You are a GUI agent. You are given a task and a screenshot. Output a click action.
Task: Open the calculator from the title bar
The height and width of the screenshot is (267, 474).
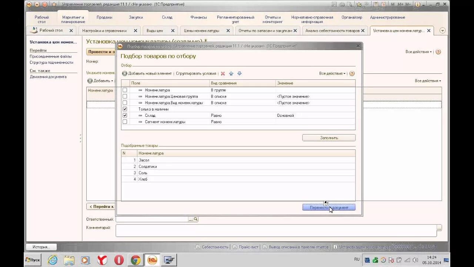coord(375,4)
